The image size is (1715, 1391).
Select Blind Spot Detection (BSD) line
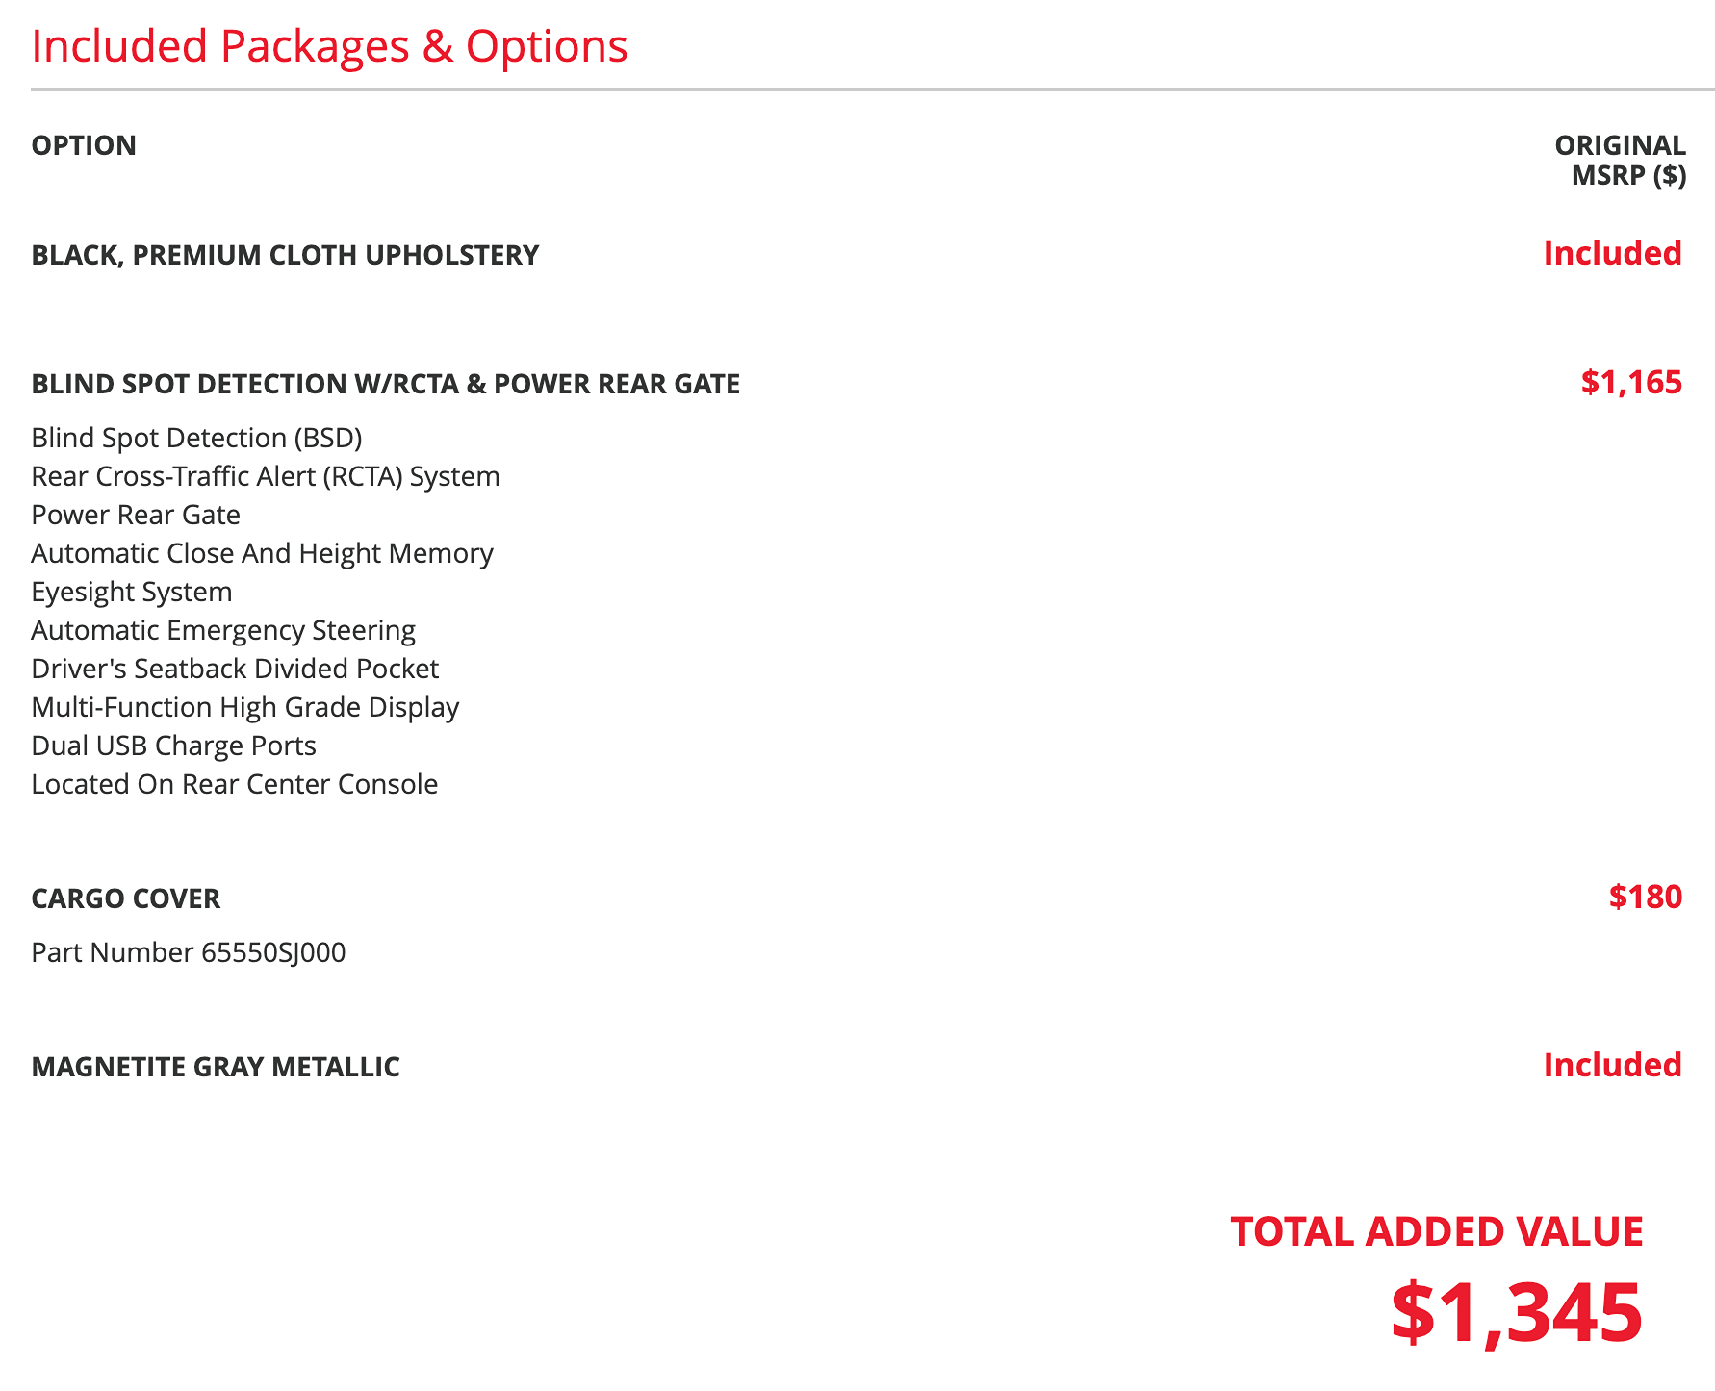[x=197, y=438]
